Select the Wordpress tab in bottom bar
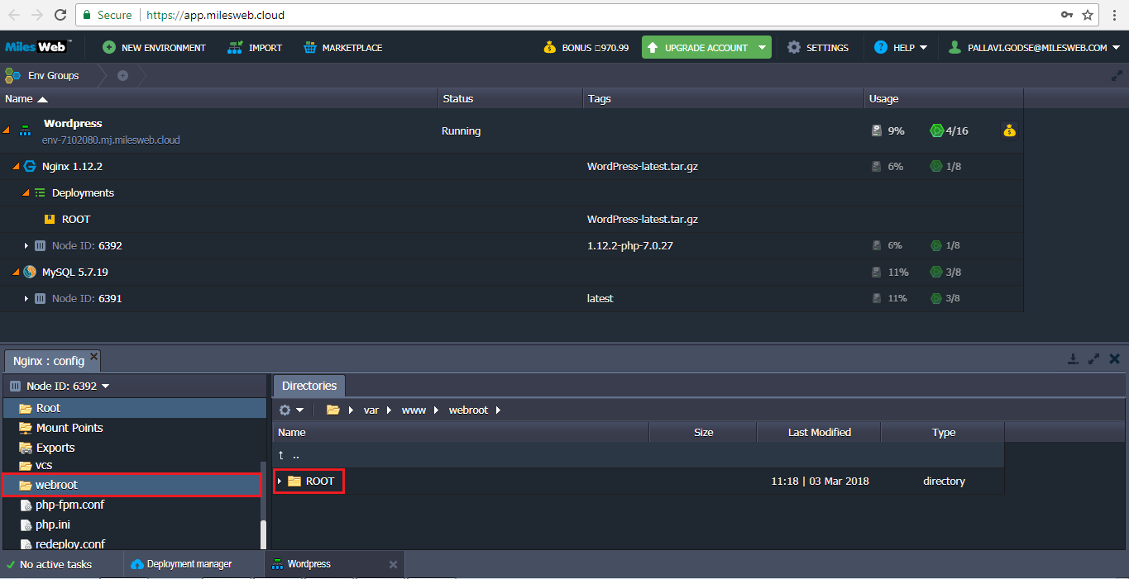 (x=309, y=564)
